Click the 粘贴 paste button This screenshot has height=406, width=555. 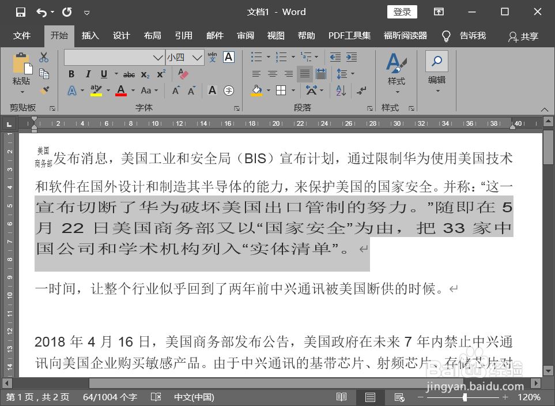click(21, 73)
